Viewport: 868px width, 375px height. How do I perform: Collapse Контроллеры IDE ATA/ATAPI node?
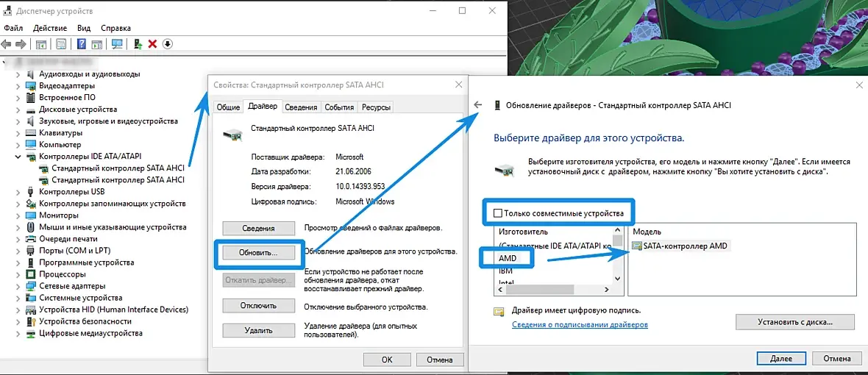(x=18, y=157)
